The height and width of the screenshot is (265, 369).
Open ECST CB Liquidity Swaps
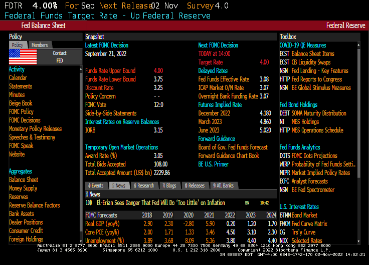click(x=305, y=62)
